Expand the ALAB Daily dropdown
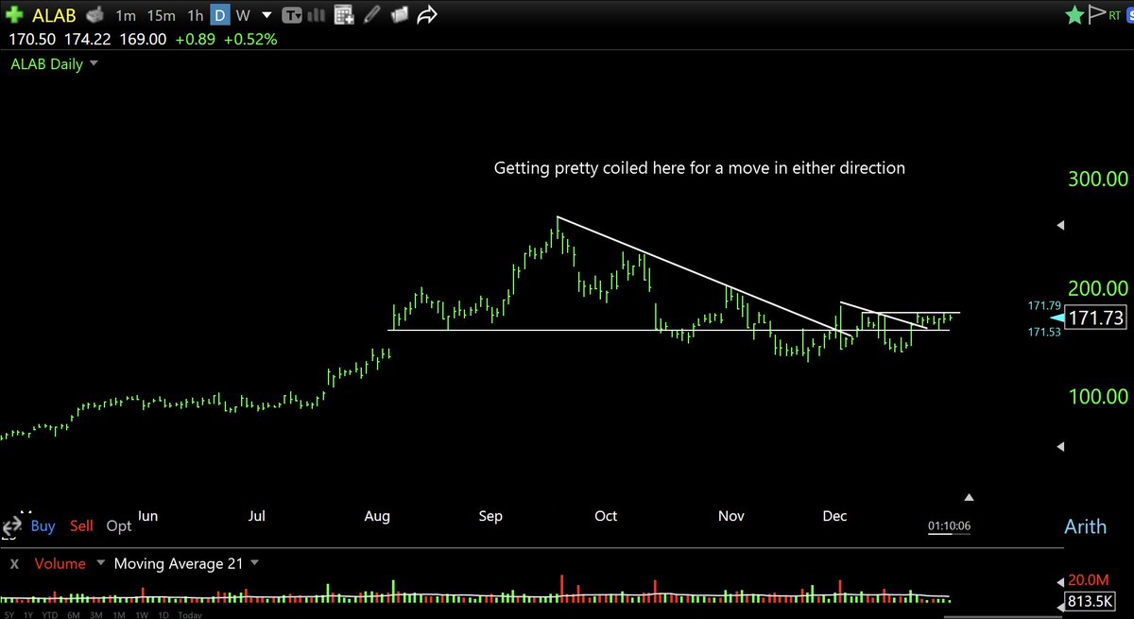This screenshot has width=1134, height=619. coord(95,64)
